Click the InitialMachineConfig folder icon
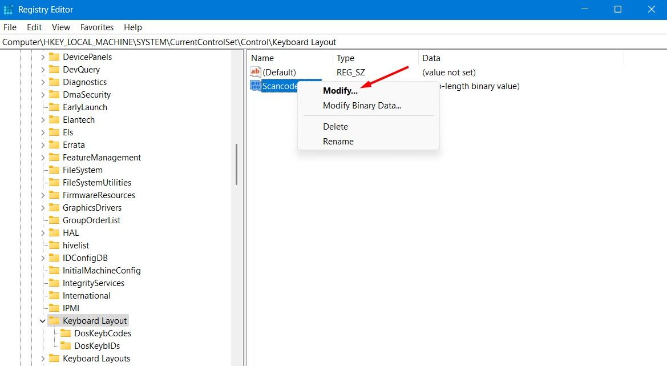Screen dimensions: 667x366 click(x=54, y=270)
